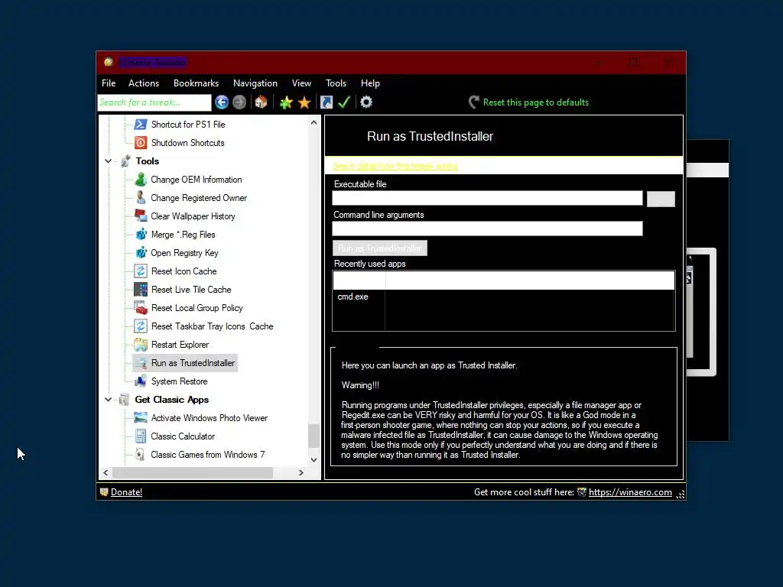Collapse the Tools tree section
Viewport: 783px width, 587px height.
(109, 161)
